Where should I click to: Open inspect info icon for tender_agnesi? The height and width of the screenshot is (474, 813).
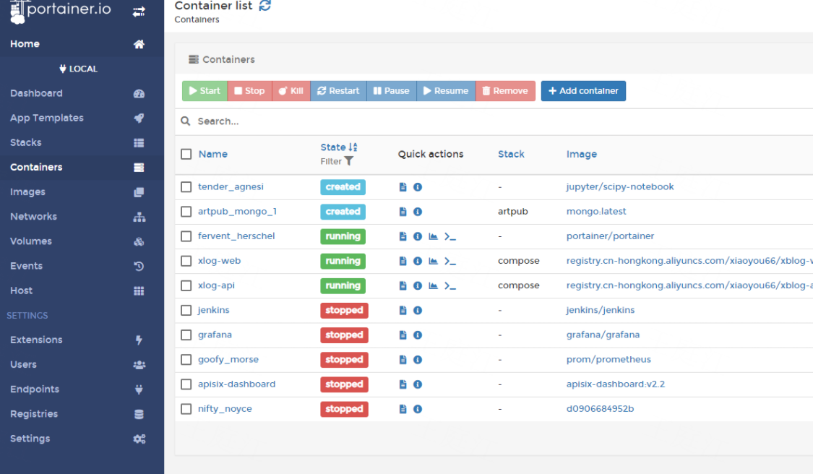coord(418,186)
